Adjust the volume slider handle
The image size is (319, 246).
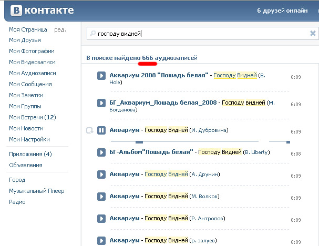point(288,142)
